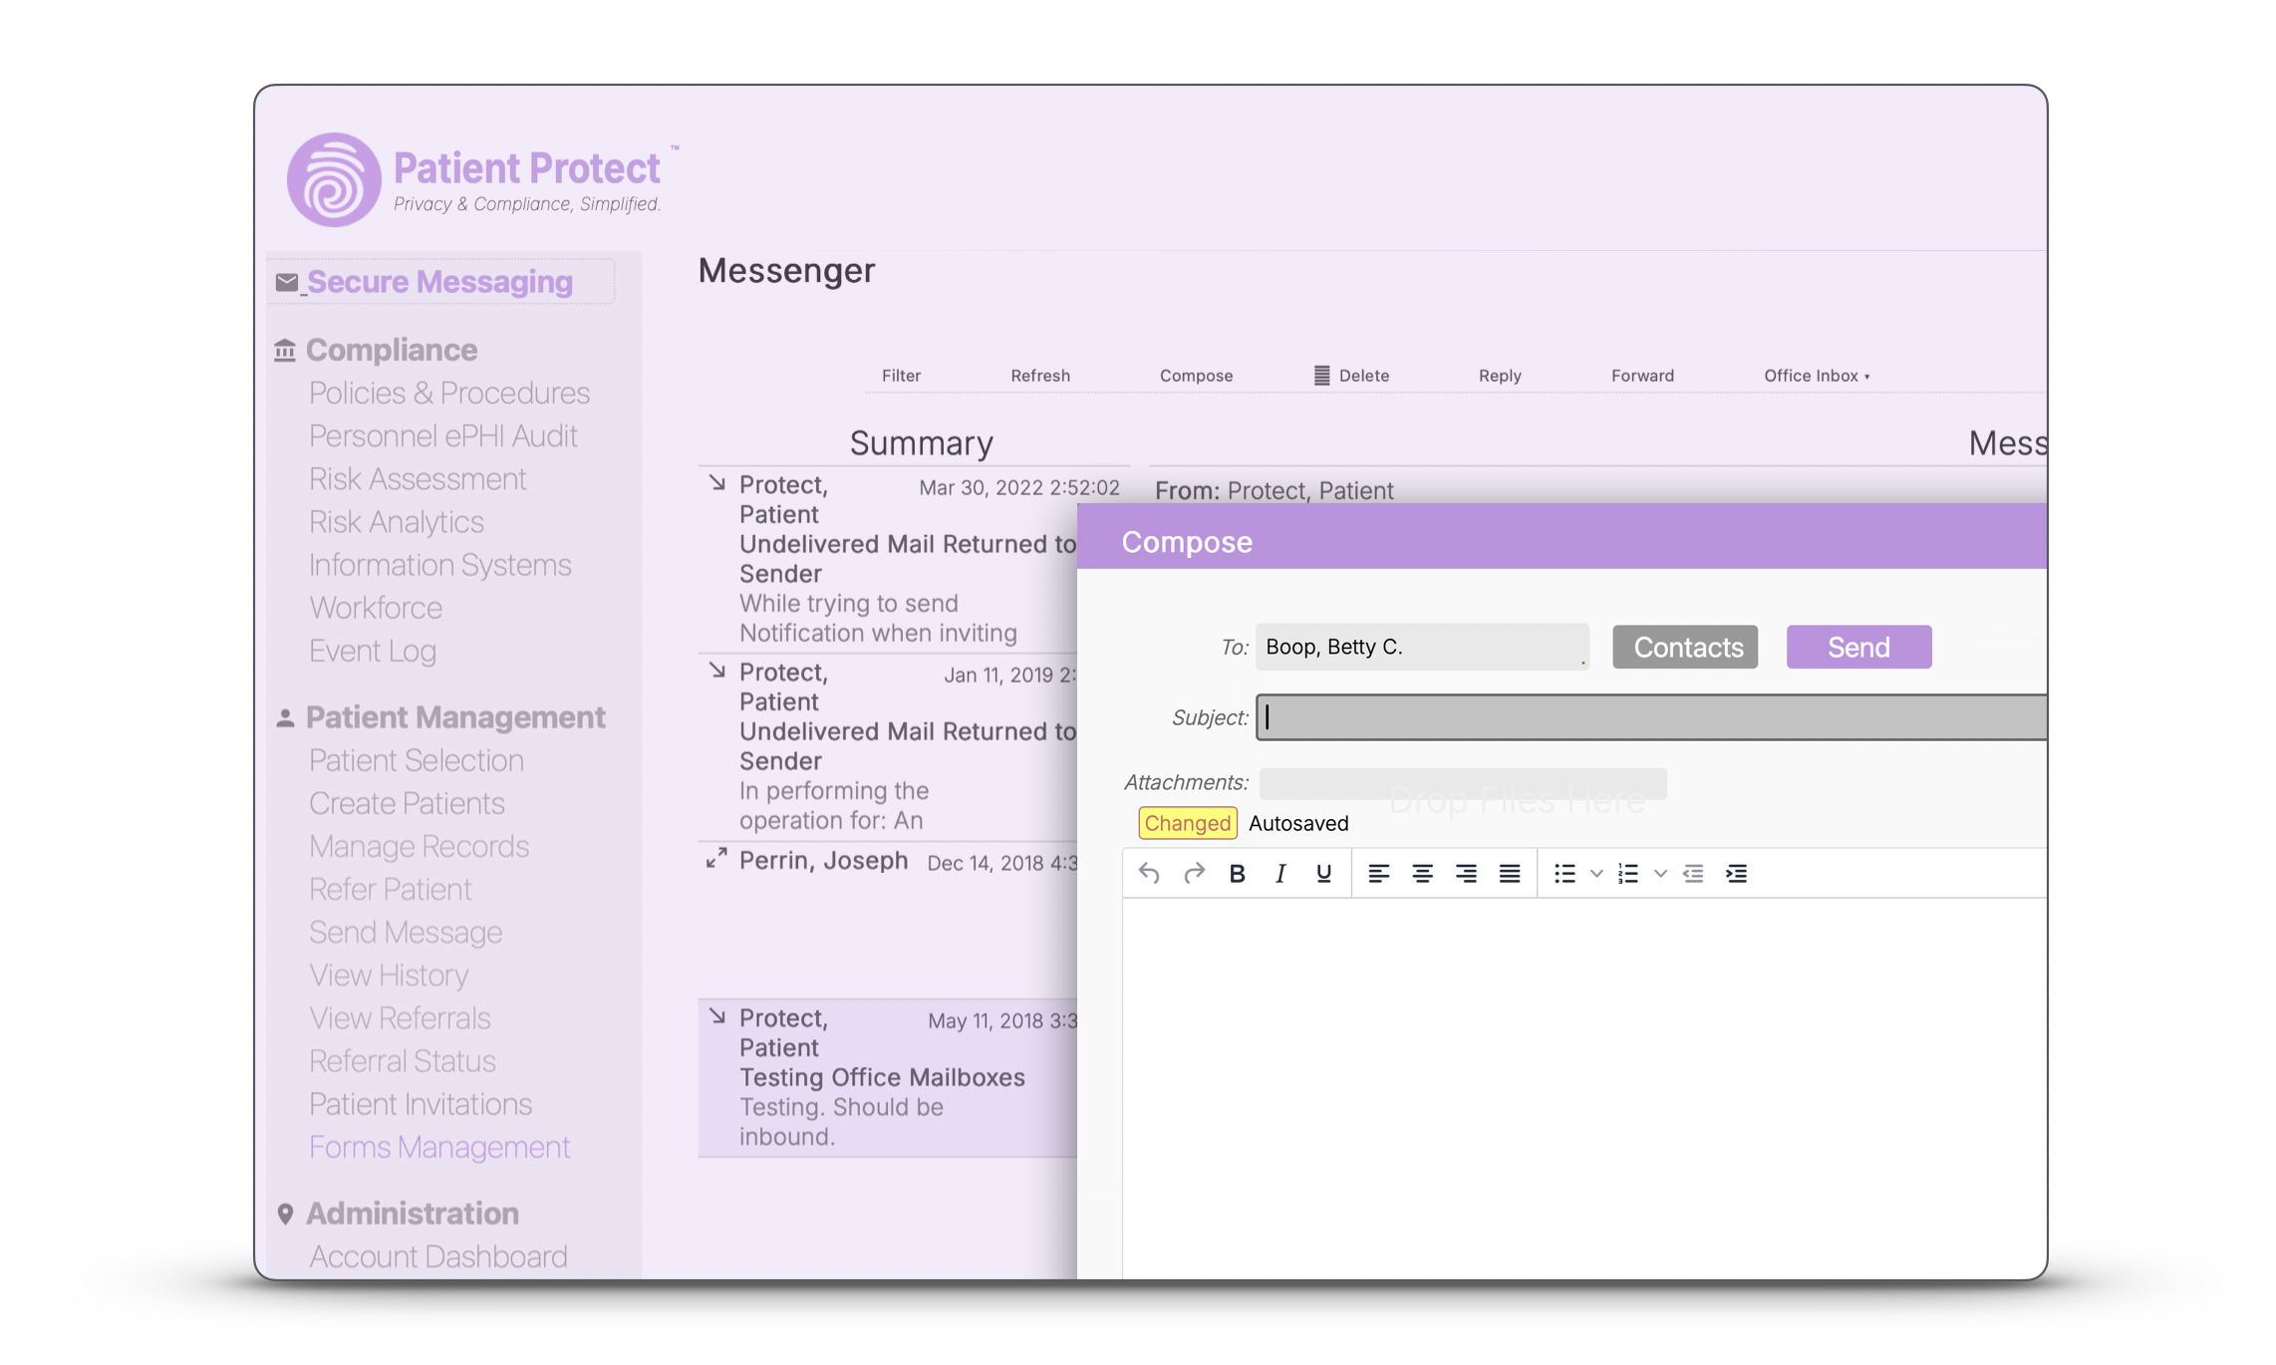
Task: Click the Contacts button
Action: pos(1684,647)
